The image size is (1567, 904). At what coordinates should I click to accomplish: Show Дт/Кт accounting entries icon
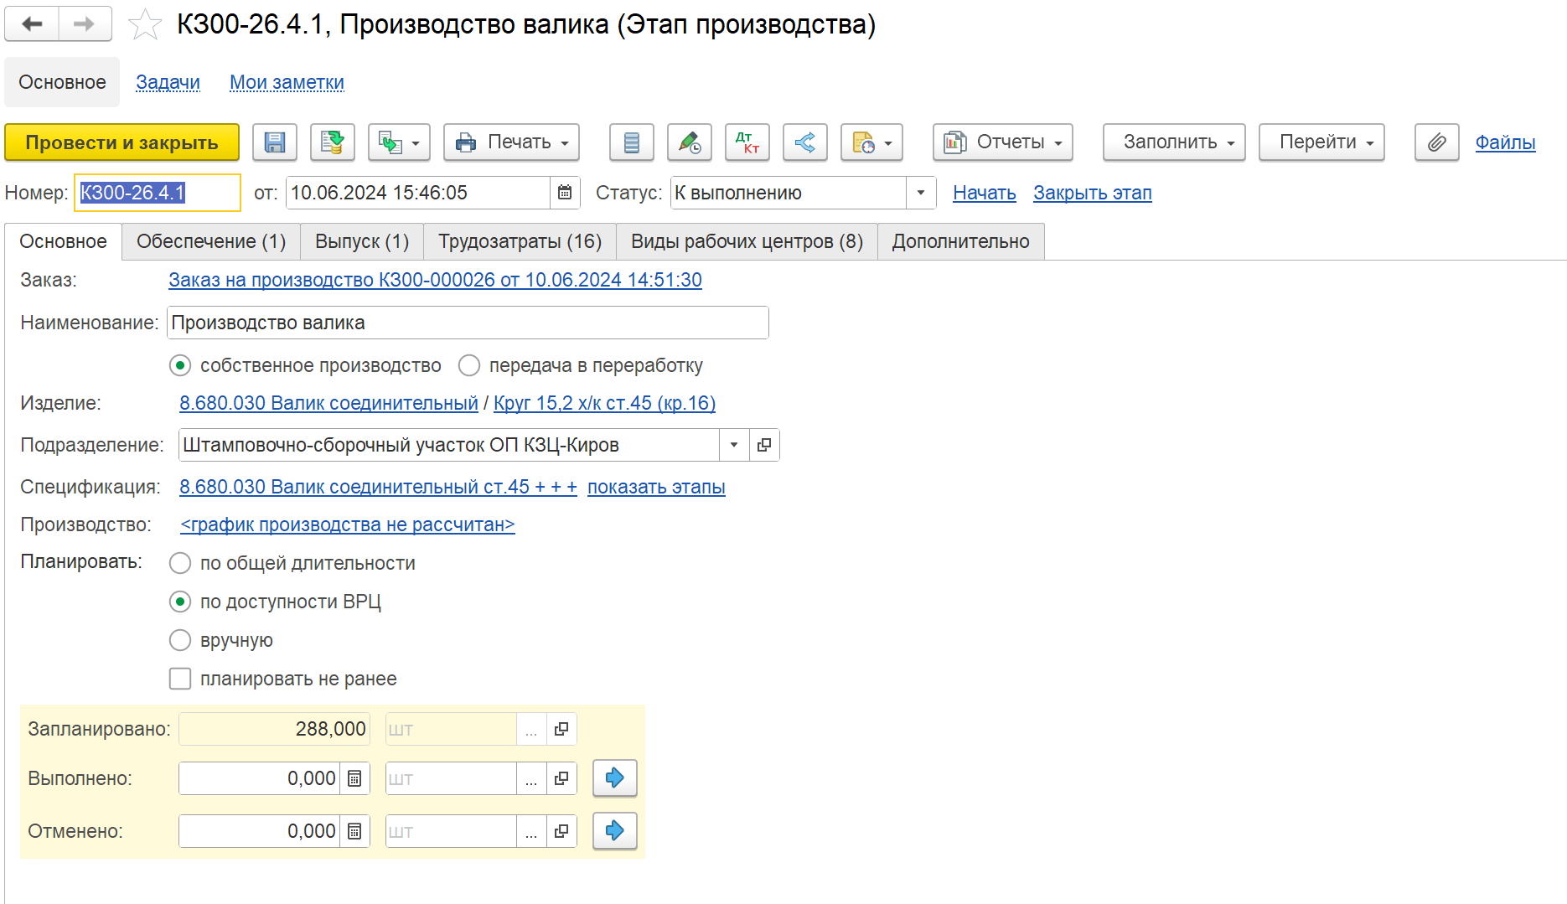747,142
